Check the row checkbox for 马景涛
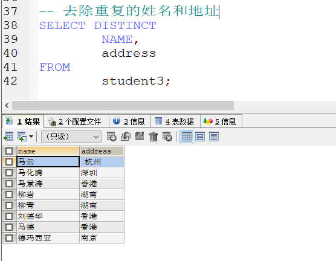The height and width of the screenshot is (261, 336). (9, 184)
